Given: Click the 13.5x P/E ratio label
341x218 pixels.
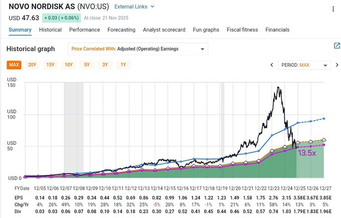Looking at the screenshot, I should (306, 153).
